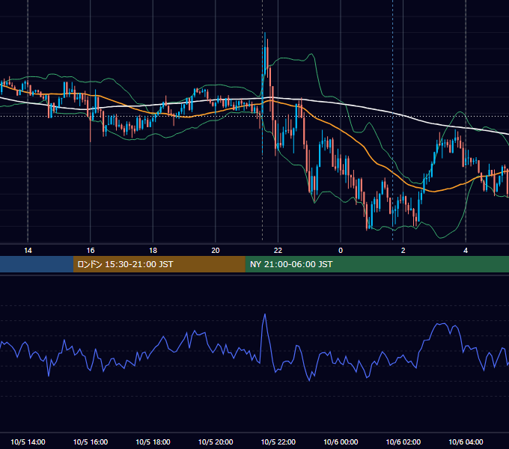This screenshot has width=509, height=449.
Task: Click the 4 hour label on time axis
Action: (x=466, y=251)
